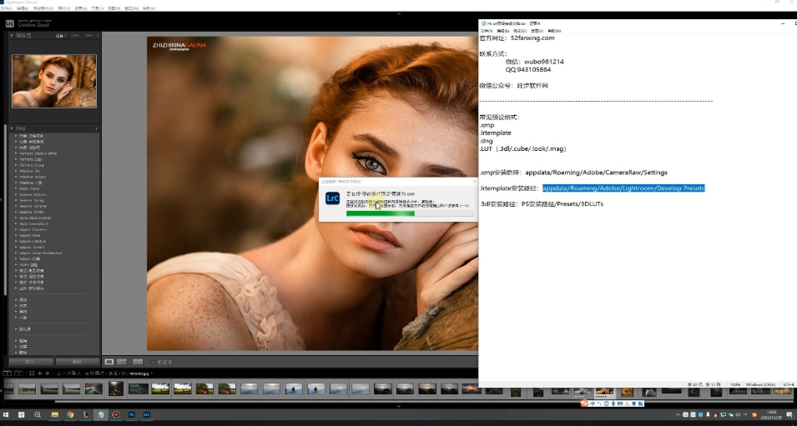Select loupe view icon in toolbar

point(109,362)
